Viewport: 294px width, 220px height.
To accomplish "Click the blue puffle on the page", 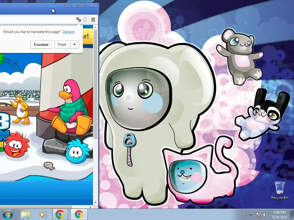I will point(77,151).
